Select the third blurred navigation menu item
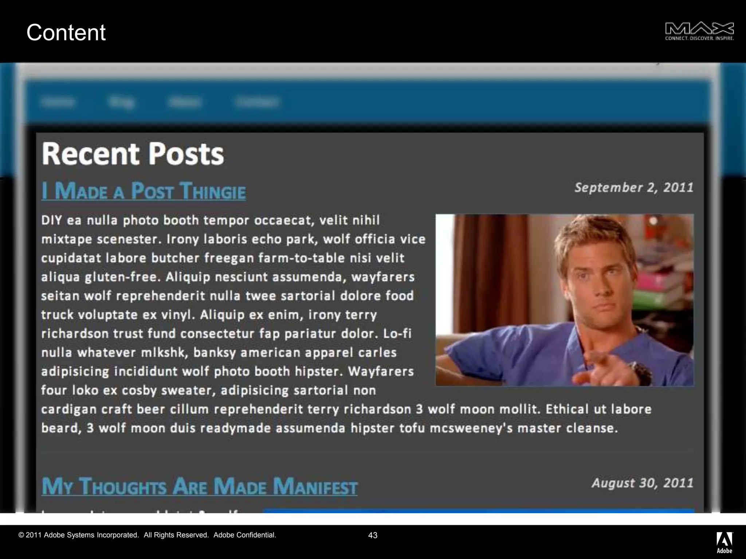 point(184,102)
